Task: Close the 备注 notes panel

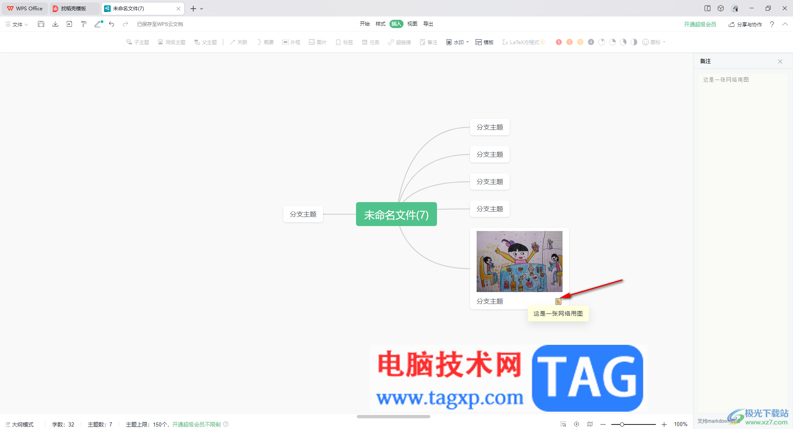Action: click(x=780, y=61)
